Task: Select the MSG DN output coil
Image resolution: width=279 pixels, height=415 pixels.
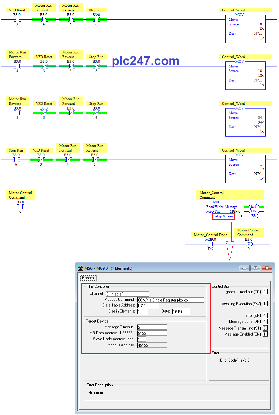Action: (253, 211)
